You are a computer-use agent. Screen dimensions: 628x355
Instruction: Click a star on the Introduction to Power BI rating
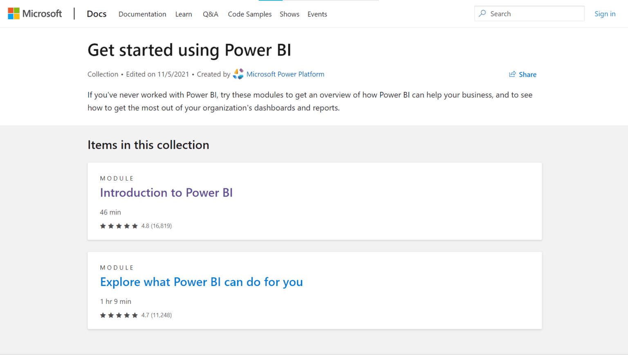pyautogui.click(x=119, y=226)
